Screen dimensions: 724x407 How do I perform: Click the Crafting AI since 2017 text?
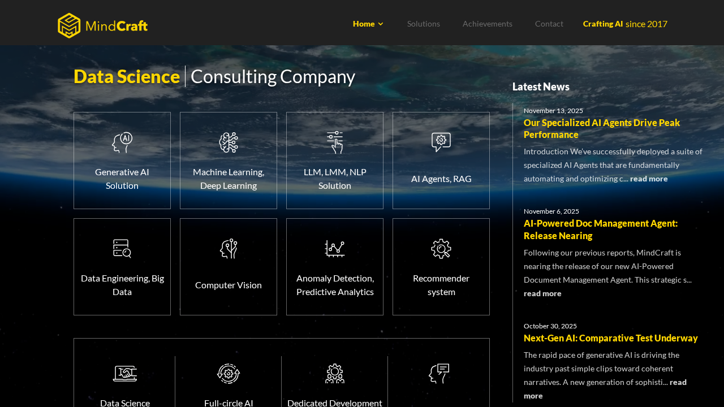click(x=625, y=24)
